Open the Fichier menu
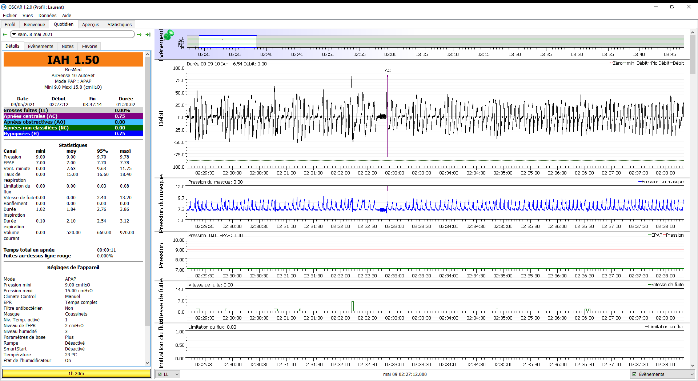The height and width of the screenshot is (381, 698). pos(10,15)
